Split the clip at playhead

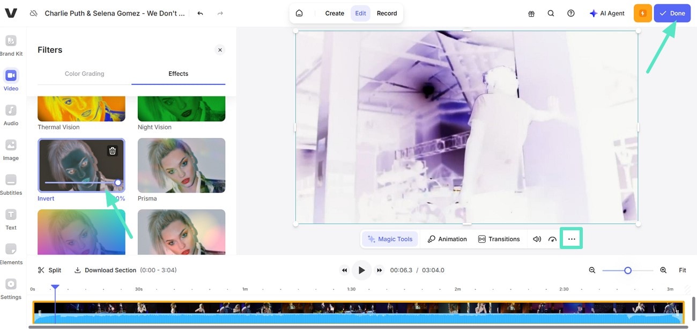click(x=50, y=270)
